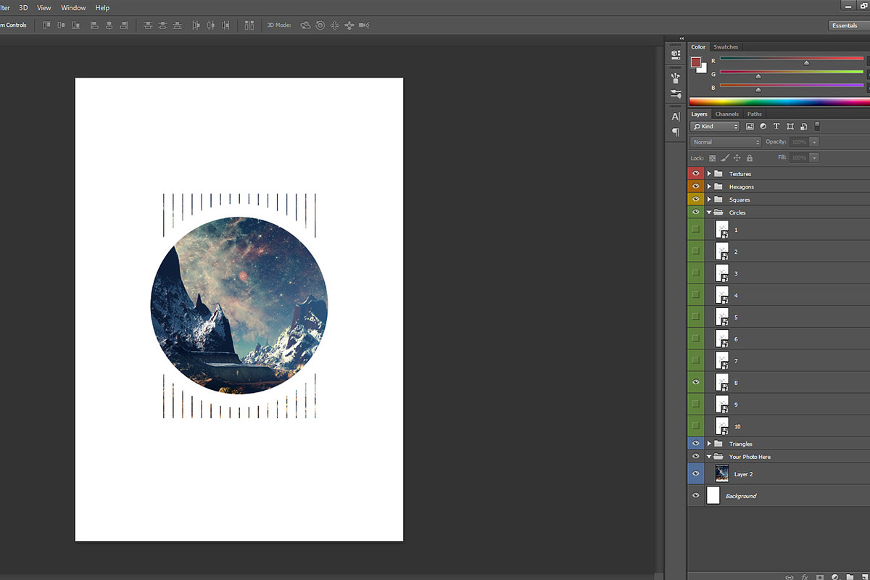Open the Help menu
This screenshot has height=580, width=870.
click(x=102, y=7)
